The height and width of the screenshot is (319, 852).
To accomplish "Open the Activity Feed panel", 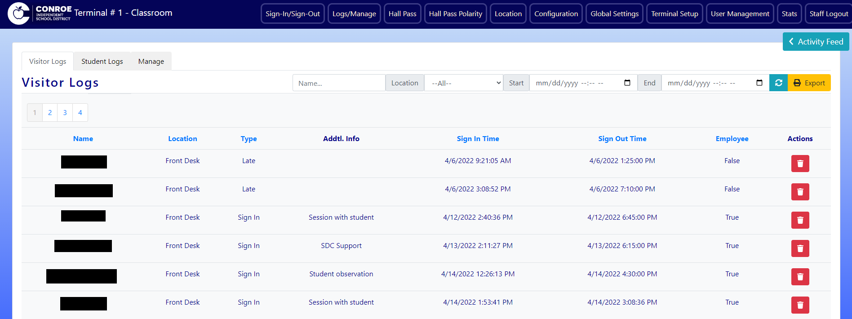I will 816,42.
